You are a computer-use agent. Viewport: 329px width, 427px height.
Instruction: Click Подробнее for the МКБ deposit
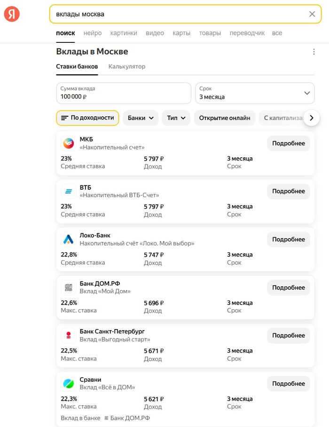tap(289, 144)
